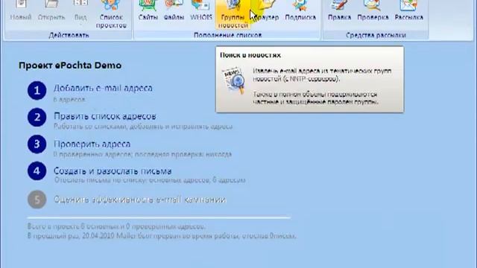
Task: Click the Поиск в новостях tooltip title
Action: (x=250, y=55)
